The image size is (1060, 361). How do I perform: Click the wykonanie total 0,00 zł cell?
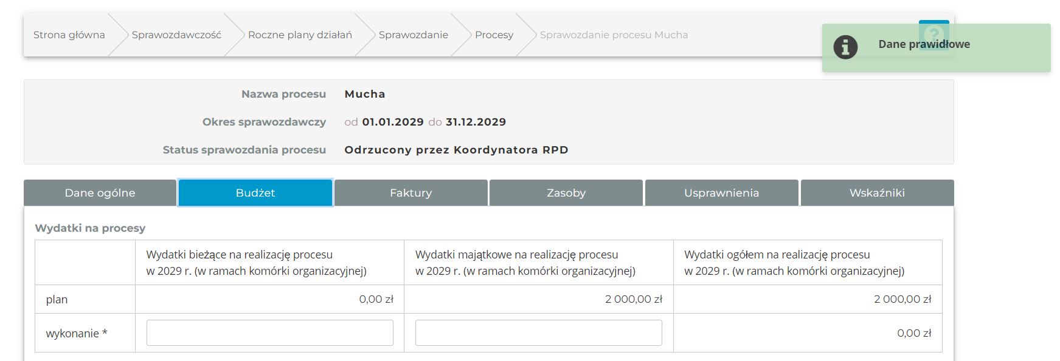(x=913, y=333)
